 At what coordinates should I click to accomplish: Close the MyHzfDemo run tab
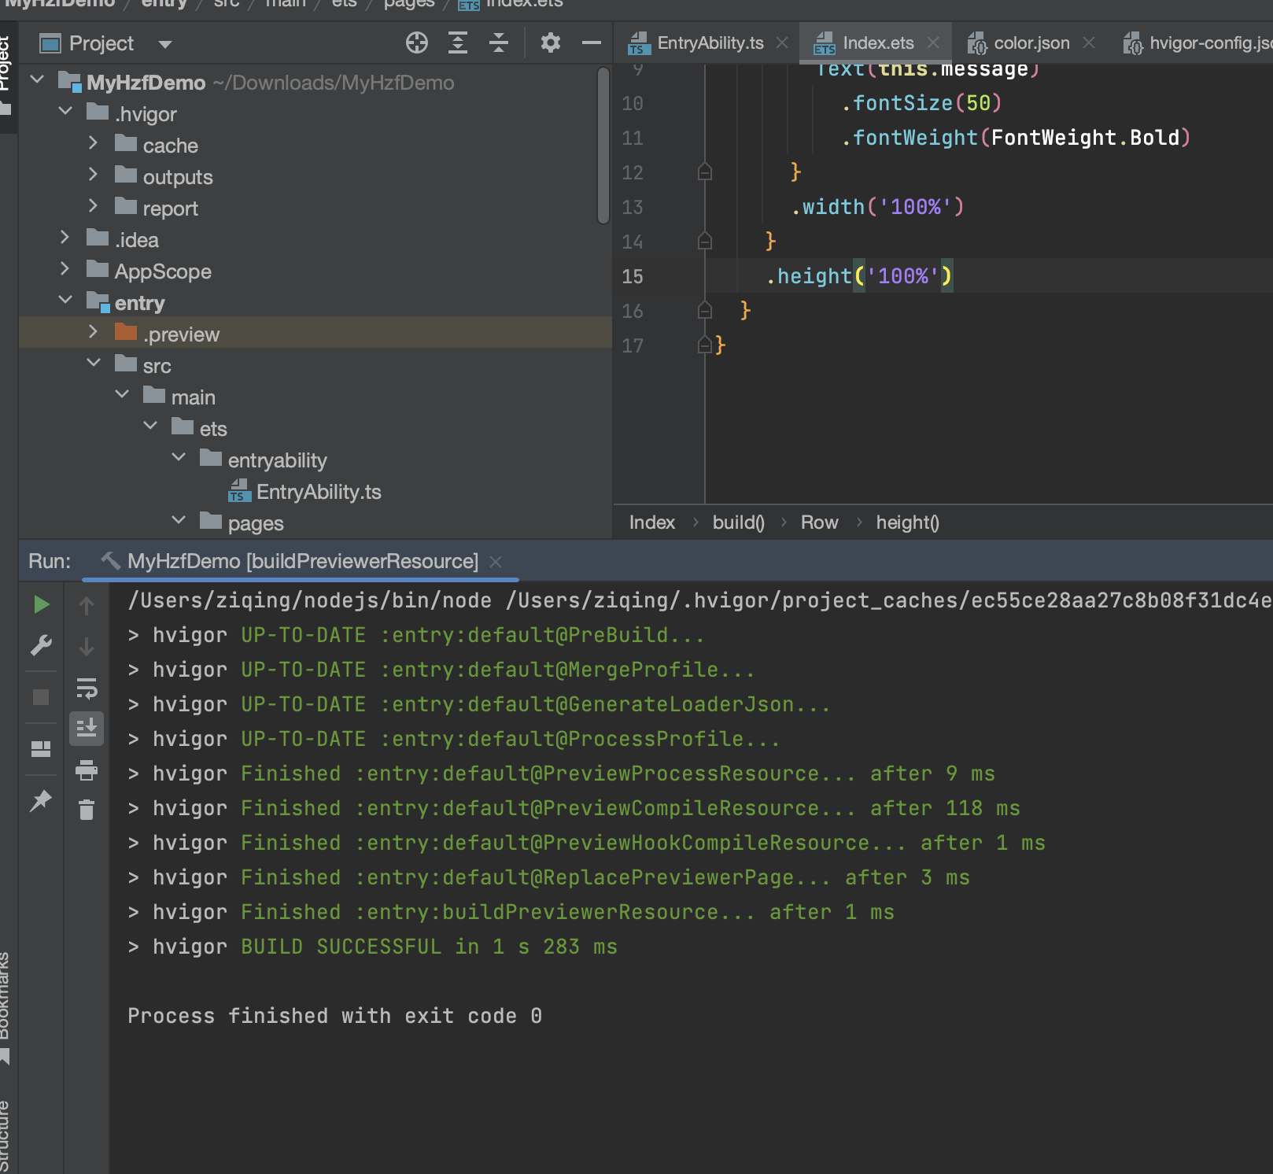[x=496, y=562]
